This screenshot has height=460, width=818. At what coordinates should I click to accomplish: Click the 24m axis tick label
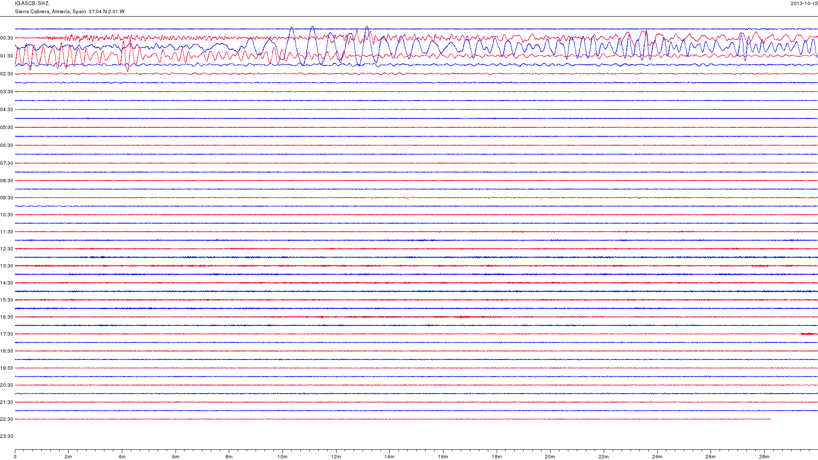point(657,457)
